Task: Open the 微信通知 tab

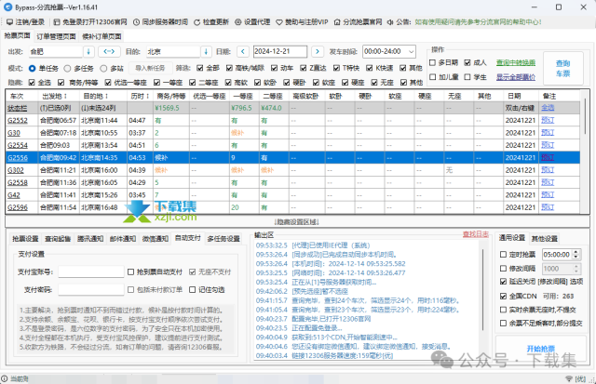Action: (x=156, y=238)
